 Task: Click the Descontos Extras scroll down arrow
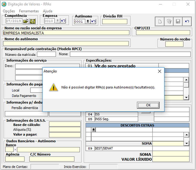coord(187,143)
